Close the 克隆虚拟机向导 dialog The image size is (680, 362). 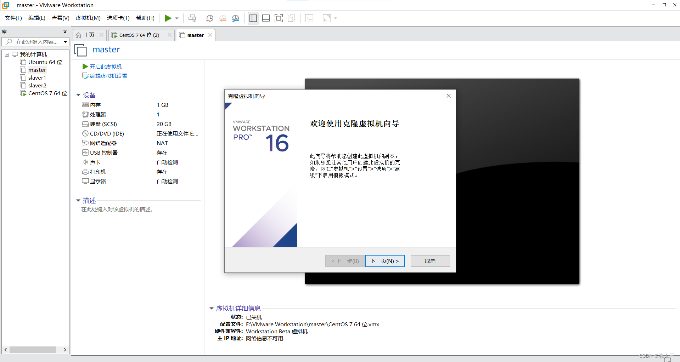coord(449,96)
